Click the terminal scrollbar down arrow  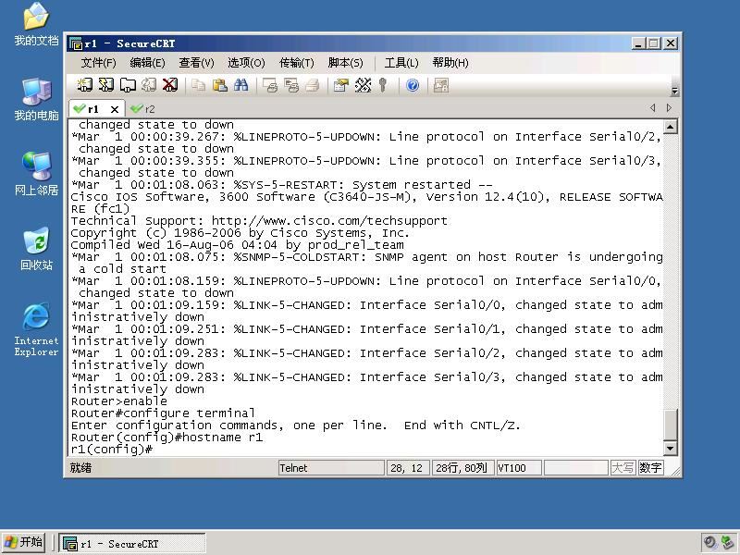tap(671, 449)
